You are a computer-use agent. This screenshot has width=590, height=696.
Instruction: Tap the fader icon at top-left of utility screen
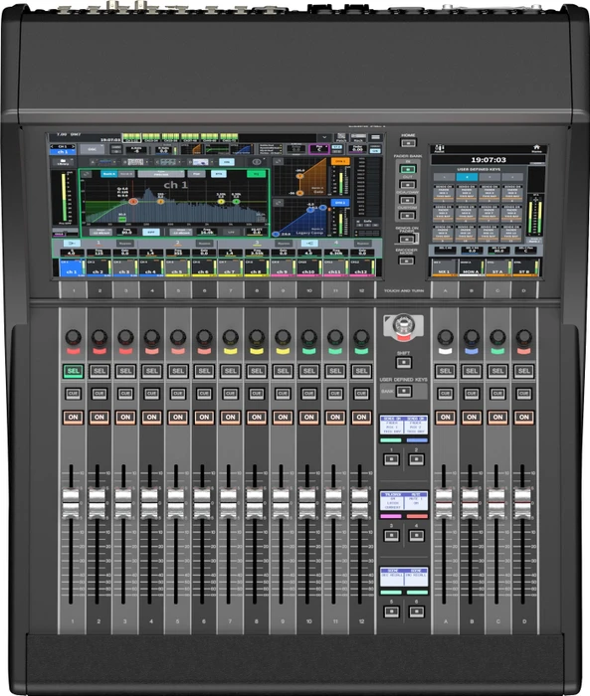point(440,148)
